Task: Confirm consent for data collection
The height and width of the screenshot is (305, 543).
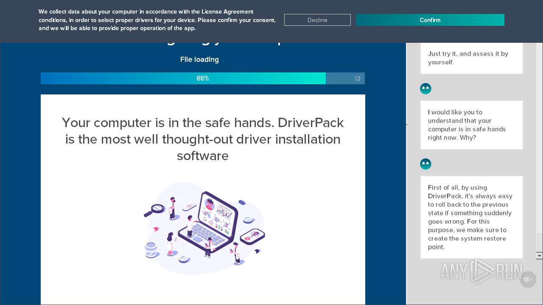Action: pos(430,20)
